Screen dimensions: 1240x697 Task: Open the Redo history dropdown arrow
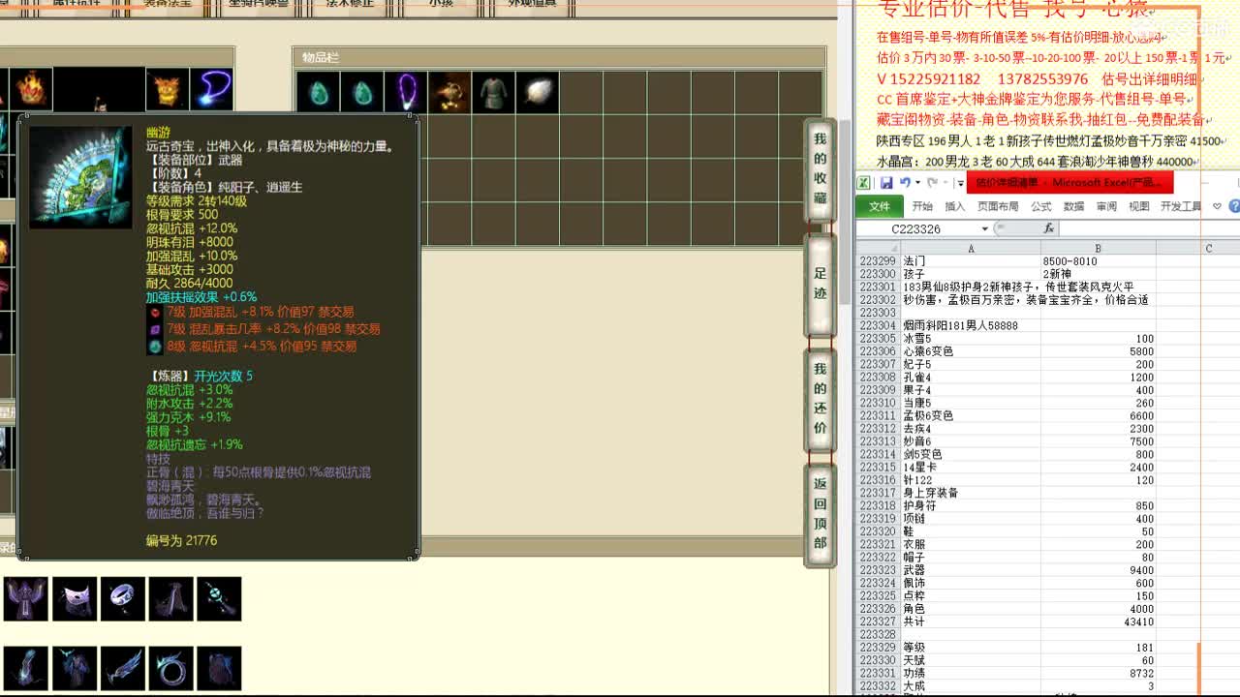tap(945, 182)
